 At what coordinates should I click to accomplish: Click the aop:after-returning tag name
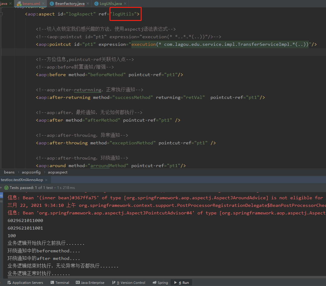coord(65,98)
